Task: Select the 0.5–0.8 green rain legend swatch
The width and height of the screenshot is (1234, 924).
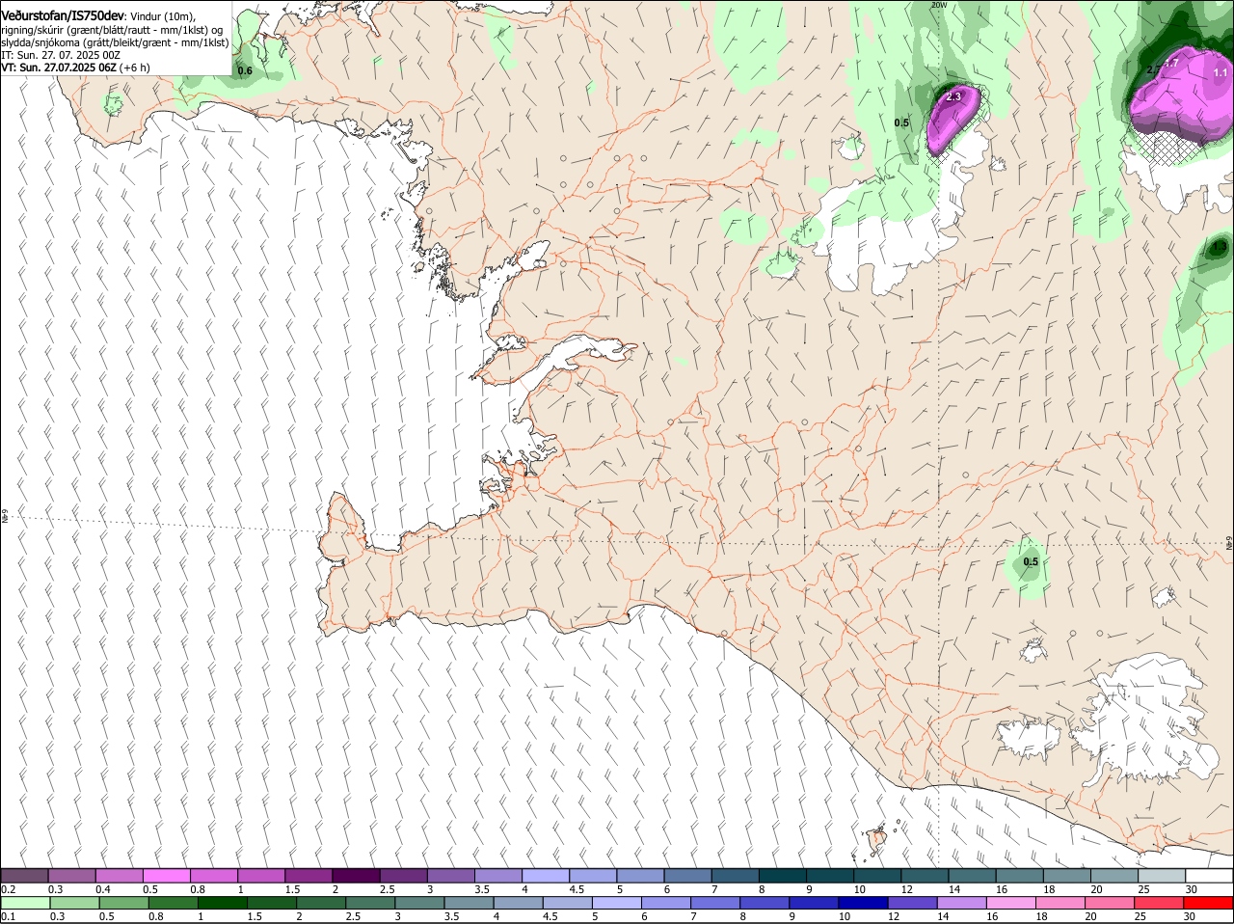Action: point(124,903)
